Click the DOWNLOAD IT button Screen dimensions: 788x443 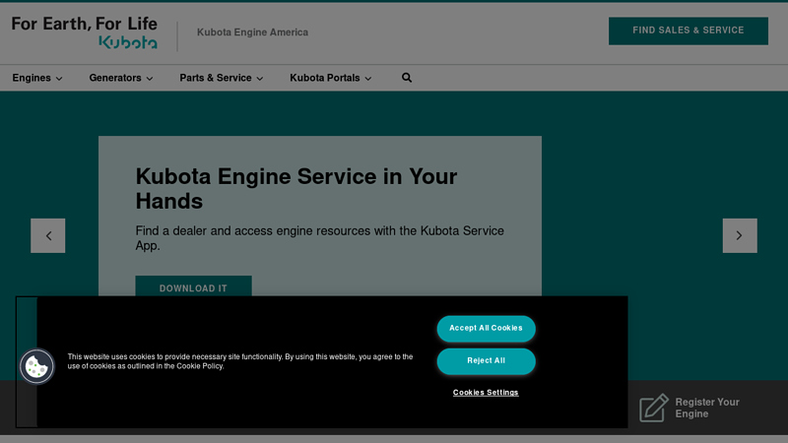tap(193, 286)
